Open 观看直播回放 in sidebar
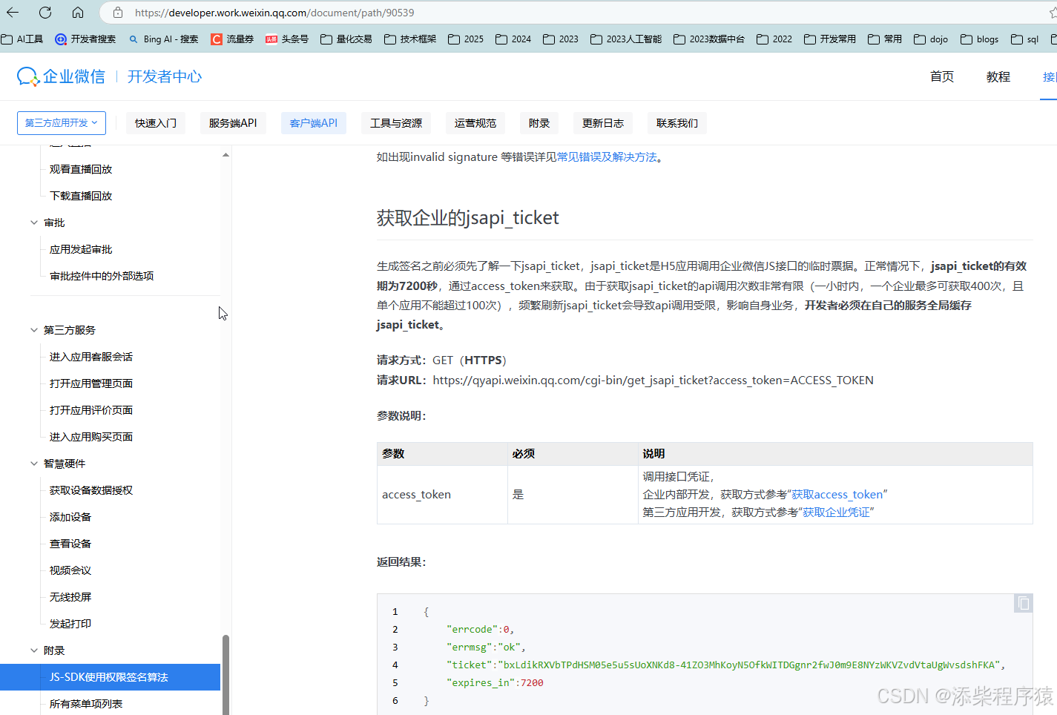 [x=81, y=169]
